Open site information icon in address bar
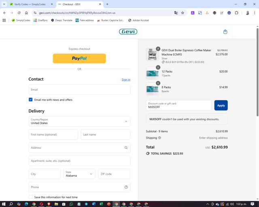259x207 pixels. coord(35,13)
